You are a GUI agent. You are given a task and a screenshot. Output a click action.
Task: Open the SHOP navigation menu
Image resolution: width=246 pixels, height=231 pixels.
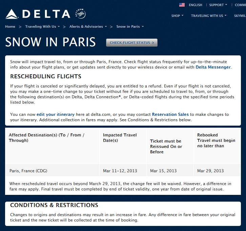click(x=177, y=16)
